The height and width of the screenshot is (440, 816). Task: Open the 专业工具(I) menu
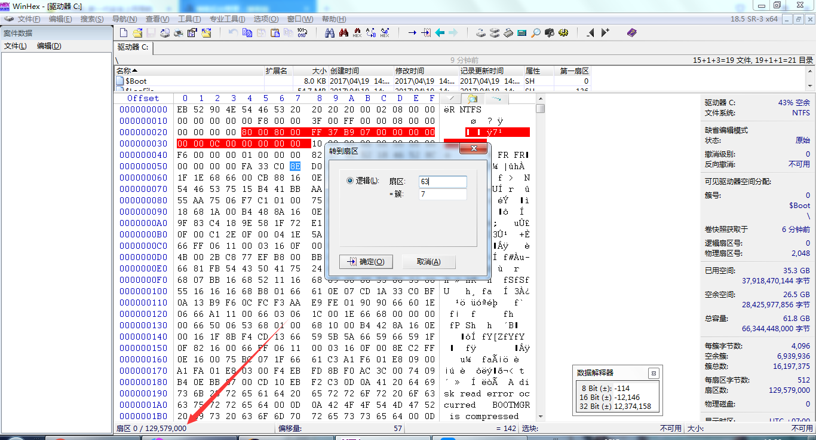pos(228,19)
